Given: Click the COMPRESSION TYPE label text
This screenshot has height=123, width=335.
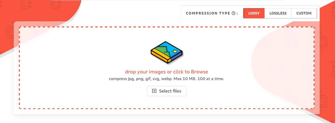Looking at the screenshot, I should [x=208, y=13].
